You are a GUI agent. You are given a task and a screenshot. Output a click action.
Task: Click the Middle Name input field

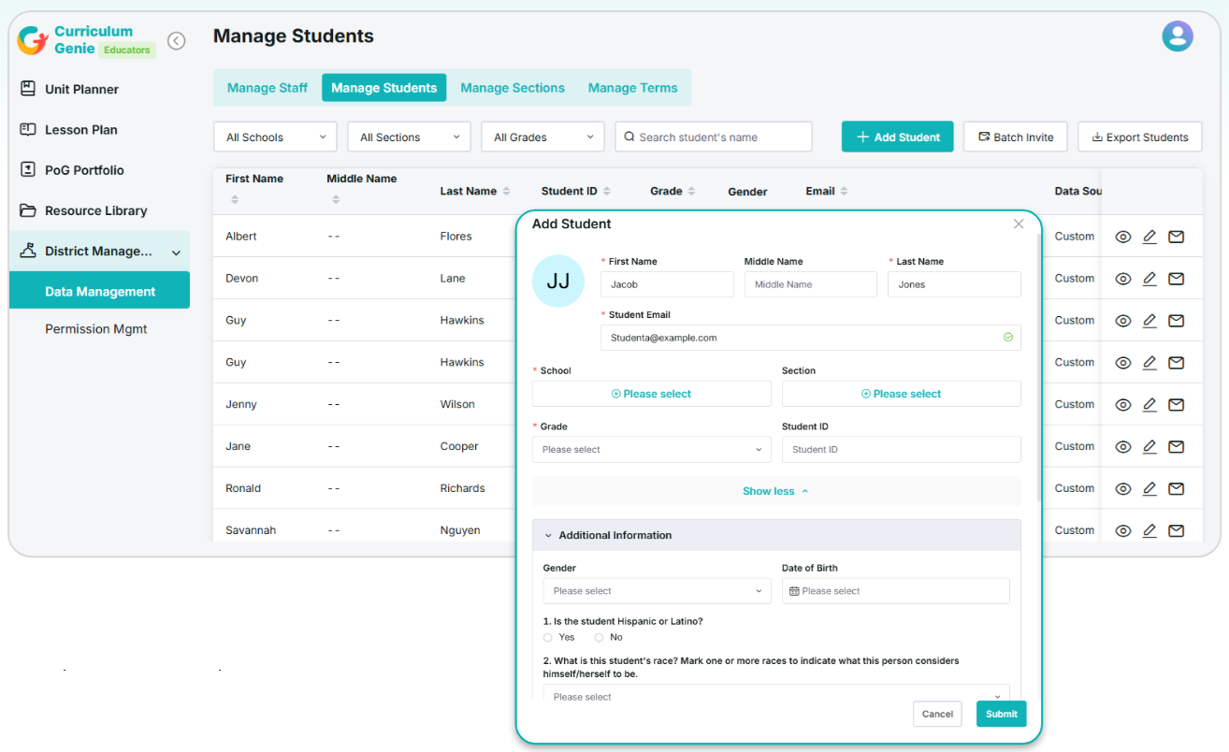811,284
